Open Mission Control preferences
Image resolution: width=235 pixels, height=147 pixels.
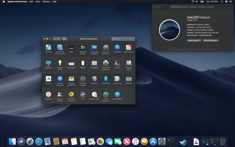[82, 47]
